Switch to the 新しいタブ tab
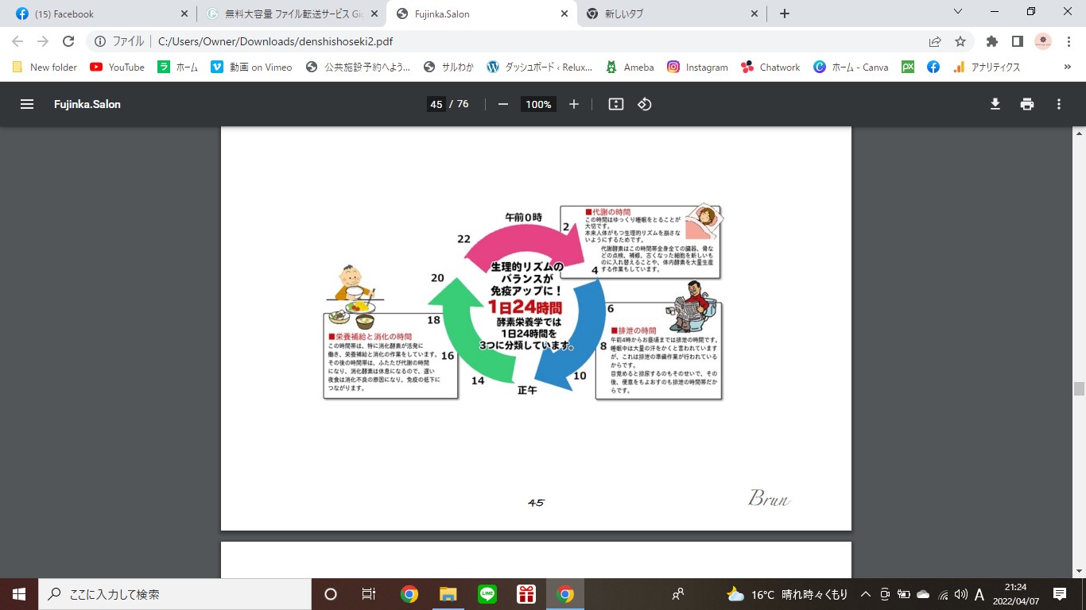The image size is (1086, 610). (672, 14)
